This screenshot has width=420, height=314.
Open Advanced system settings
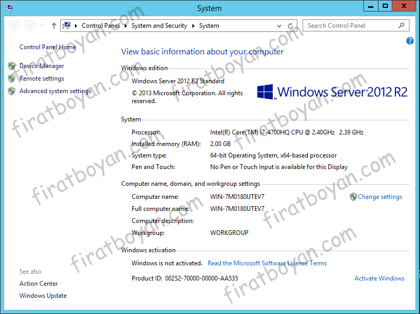click(56, 91)
